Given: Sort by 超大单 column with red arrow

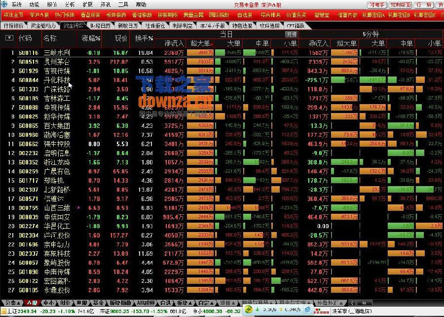Looking at the screenshot, I should (x=202, y=44).
